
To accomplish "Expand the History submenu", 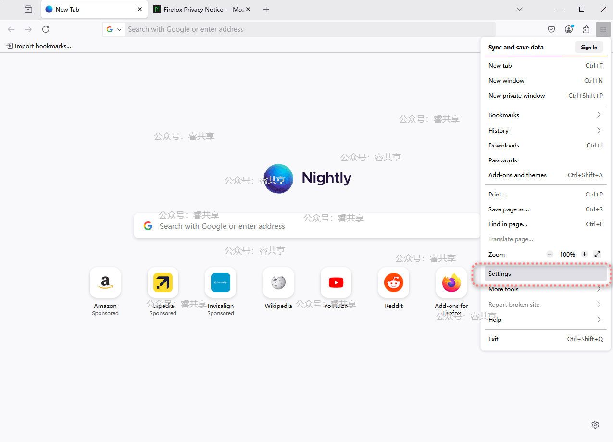I will 545,130.
